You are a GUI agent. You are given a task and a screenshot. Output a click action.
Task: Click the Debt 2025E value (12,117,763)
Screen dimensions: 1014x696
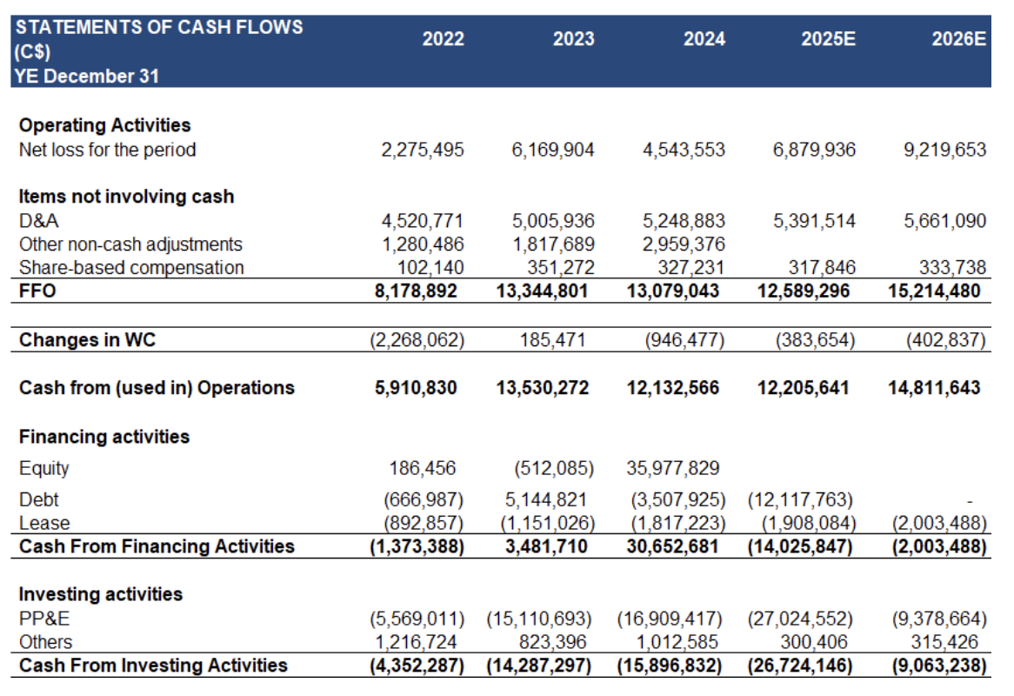(x=800, y=500)
